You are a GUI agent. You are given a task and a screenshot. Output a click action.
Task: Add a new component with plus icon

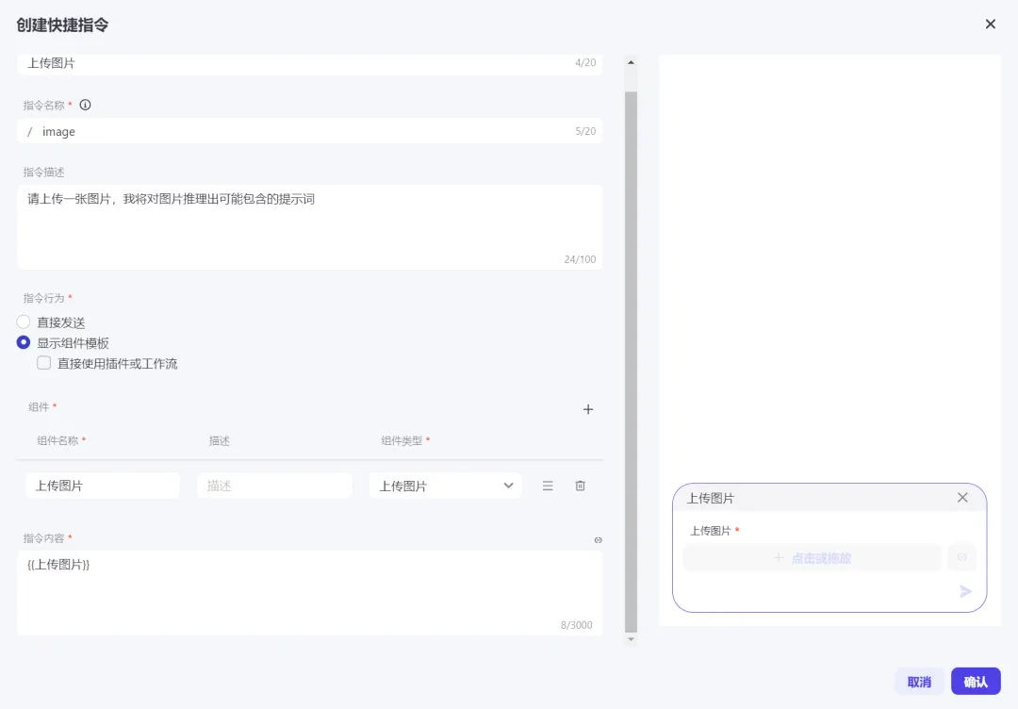click(x=587, y=409)
